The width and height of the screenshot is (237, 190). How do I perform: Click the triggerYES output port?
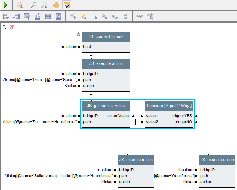pyautogui.click(x=196, y=116)
